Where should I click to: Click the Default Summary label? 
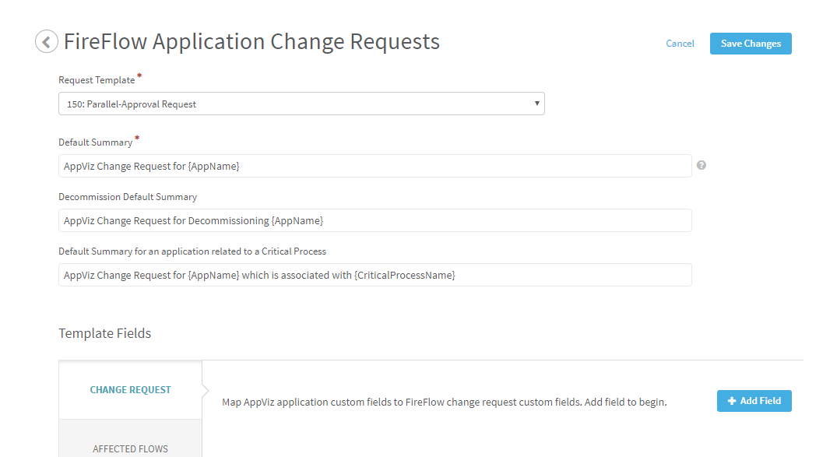pos(95,142)
